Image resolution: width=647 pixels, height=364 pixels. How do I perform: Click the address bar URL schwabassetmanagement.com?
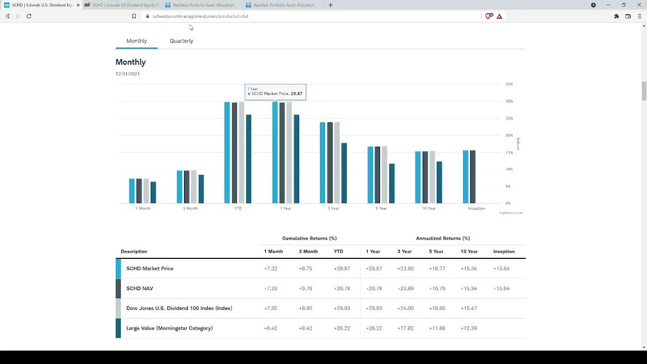[200, 16]
